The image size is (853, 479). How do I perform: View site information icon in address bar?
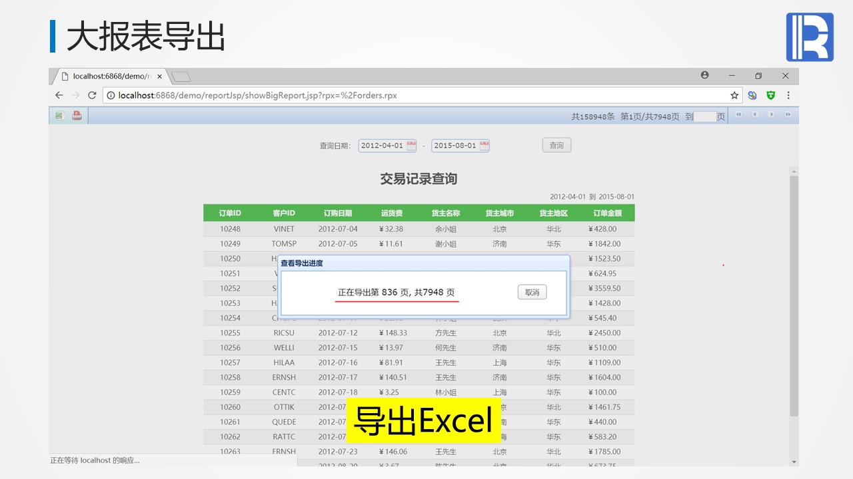[x=111, y=95]
